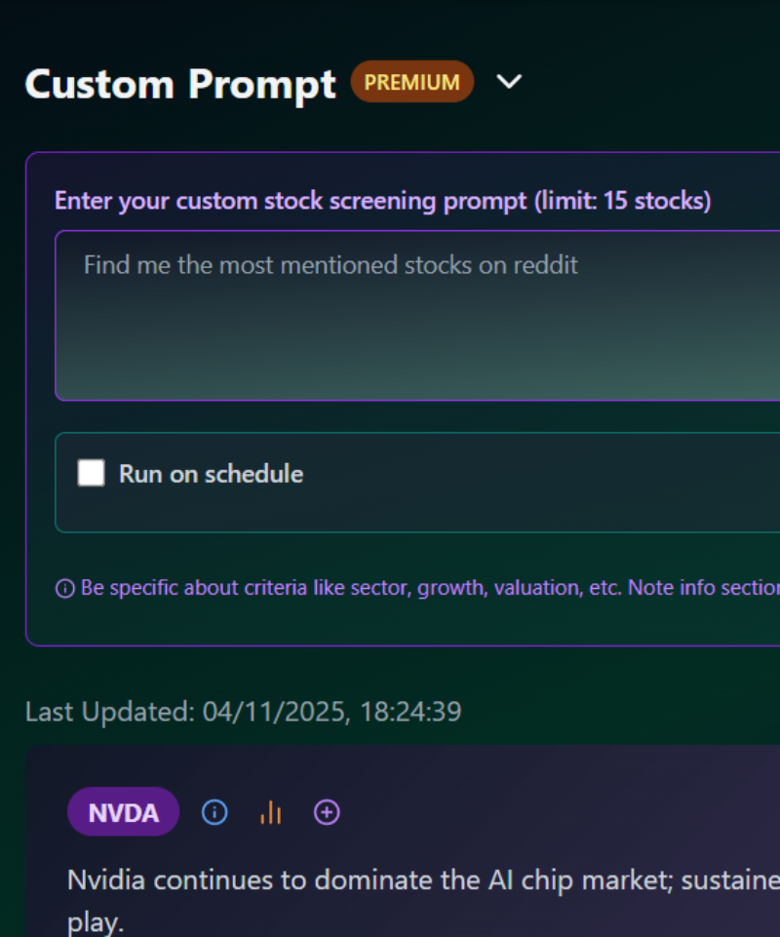Click the Custom Prompt heading
The width and height of the screenshot is (780, 937).
pyautogui.click(x=180, y=84)
